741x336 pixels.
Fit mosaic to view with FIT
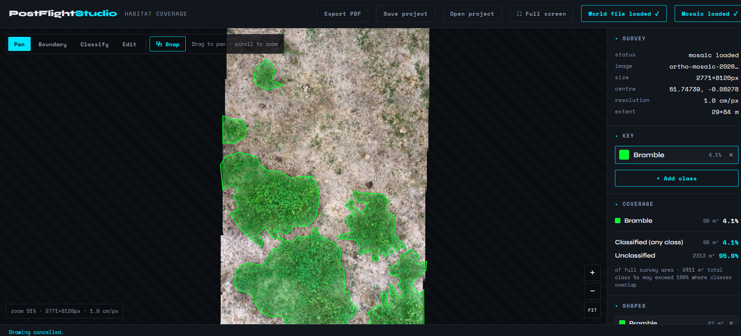coord(592,310)
